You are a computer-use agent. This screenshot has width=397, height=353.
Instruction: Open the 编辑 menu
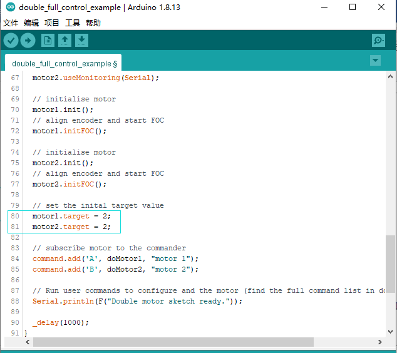point(31,23)
